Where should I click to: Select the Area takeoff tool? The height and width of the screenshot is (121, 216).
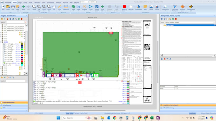(x=73, y=7)
